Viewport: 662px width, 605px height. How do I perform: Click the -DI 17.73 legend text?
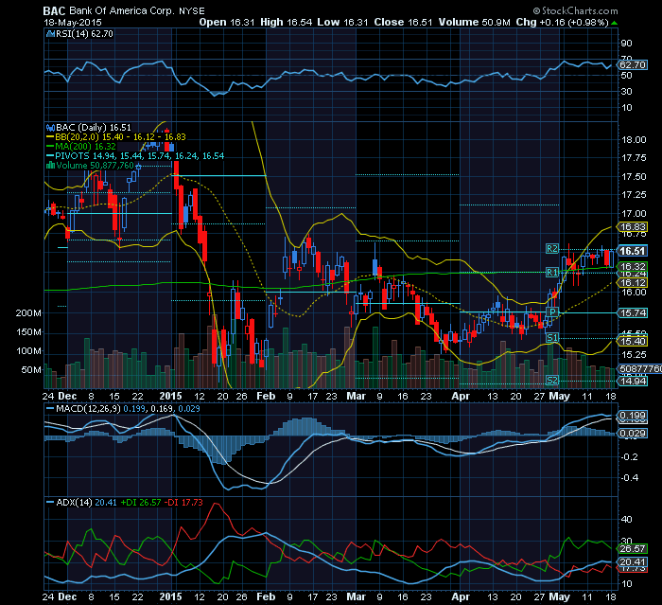183,502
